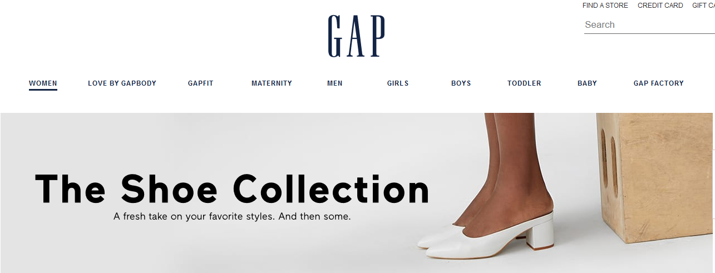Click the fresh take tagline text

[232, 216]
